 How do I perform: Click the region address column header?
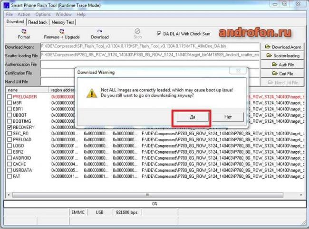click(x=63, y=90)
